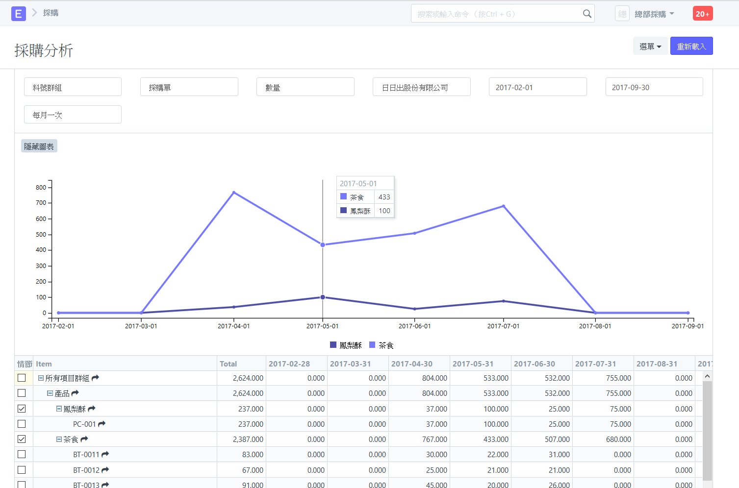Viewport: 739px width, 488px height.
Task: Open the link arrow beside 鳳梨酥
Action: [92, 409]
